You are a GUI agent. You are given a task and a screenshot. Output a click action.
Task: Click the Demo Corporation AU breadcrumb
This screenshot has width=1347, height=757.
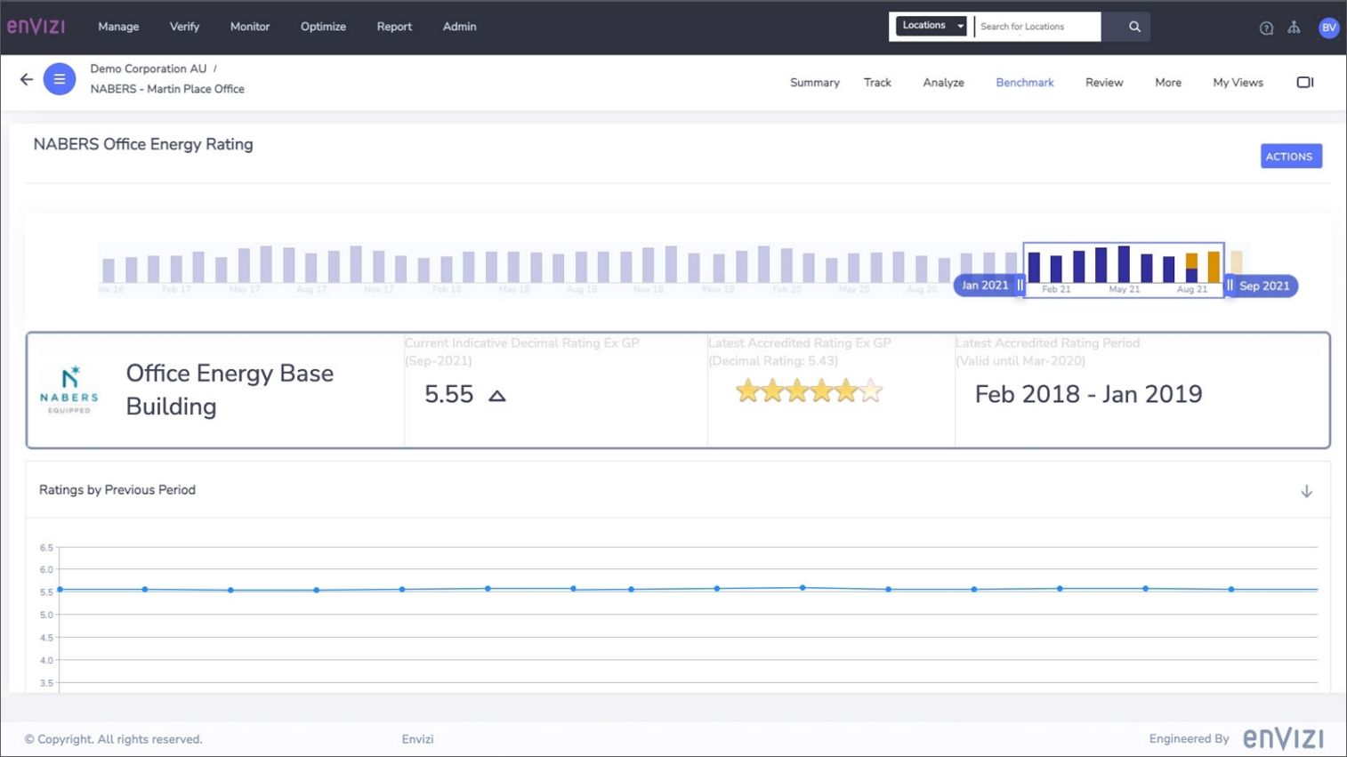[x=149, y=68]
